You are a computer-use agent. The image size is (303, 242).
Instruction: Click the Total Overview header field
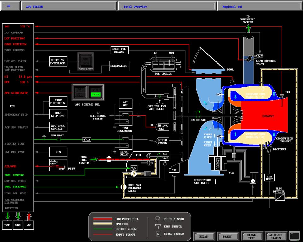point(167,6)
